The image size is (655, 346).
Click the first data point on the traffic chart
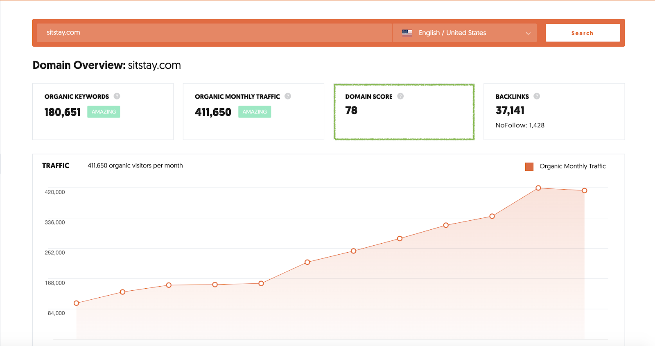[76, 303]
